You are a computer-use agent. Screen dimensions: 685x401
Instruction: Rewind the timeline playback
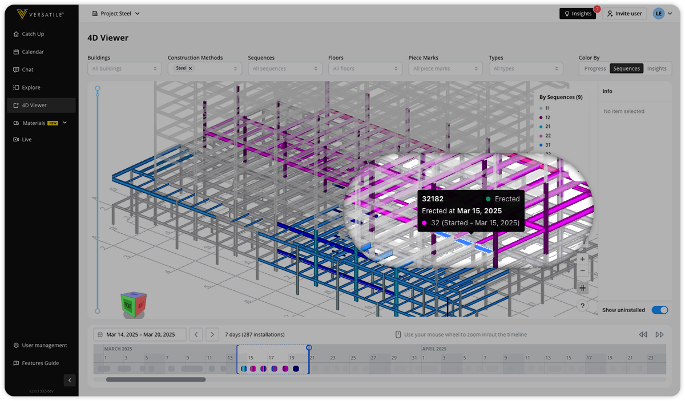(643, 334)
